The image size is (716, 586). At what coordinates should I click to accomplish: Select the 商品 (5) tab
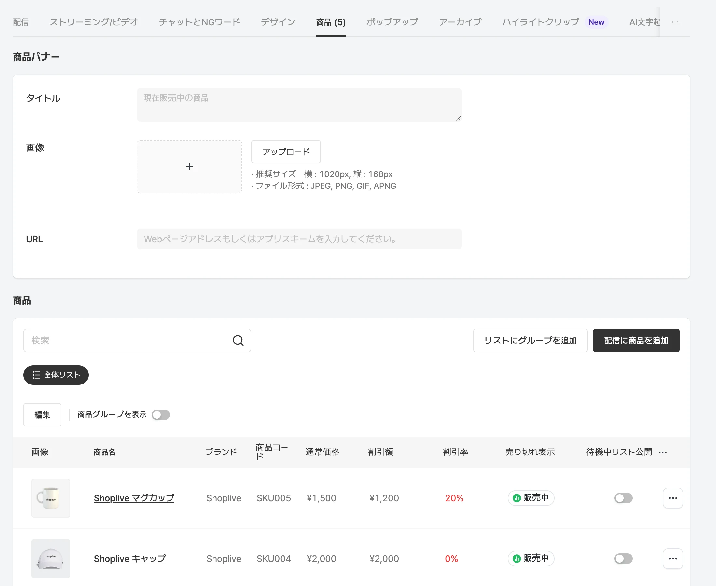pos(331,22)
